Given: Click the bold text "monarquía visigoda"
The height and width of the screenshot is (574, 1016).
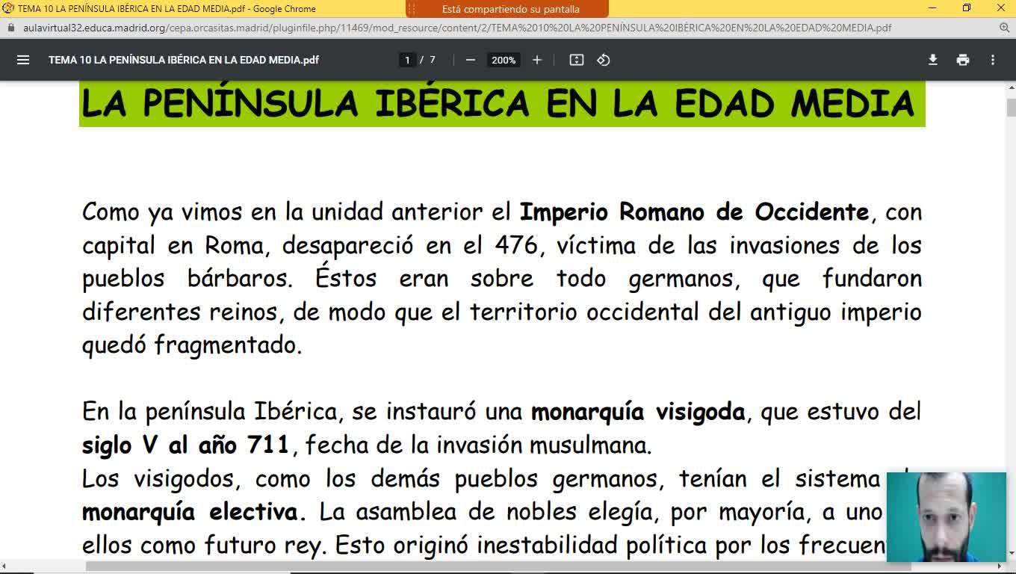Looking at the screenshot, I should [x=638, y=413].
